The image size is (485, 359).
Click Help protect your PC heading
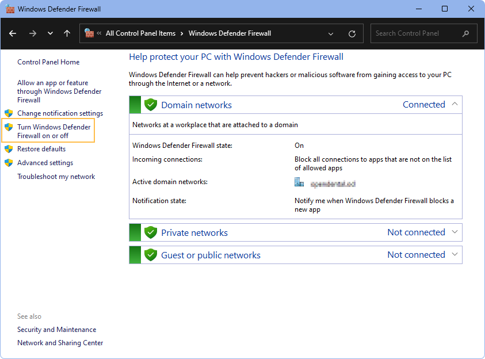(236, 57)
